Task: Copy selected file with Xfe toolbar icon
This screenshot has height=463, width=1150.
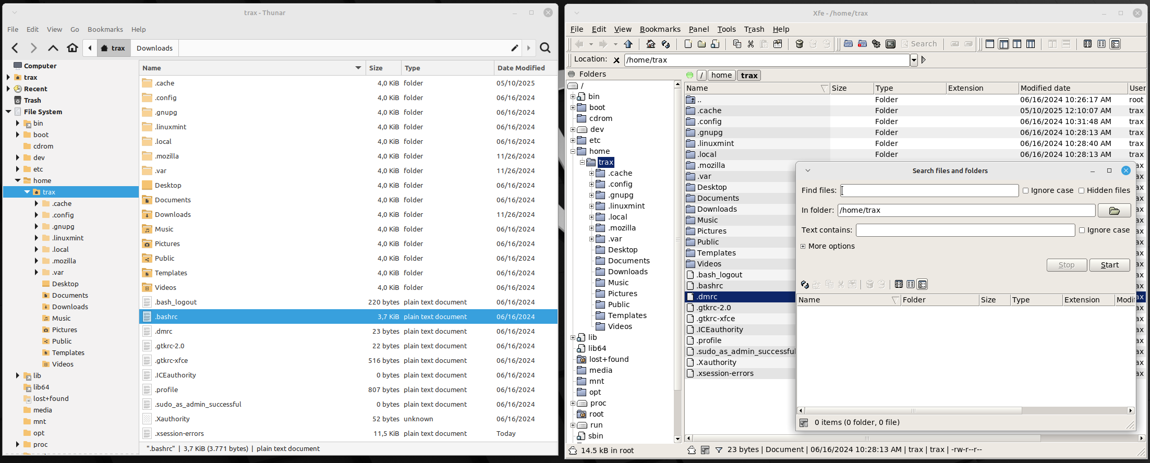Action: (737, 44)
